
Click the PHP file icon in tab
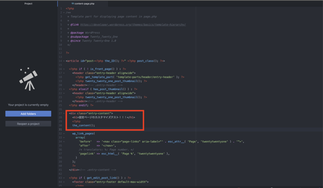tap(73, 3)
